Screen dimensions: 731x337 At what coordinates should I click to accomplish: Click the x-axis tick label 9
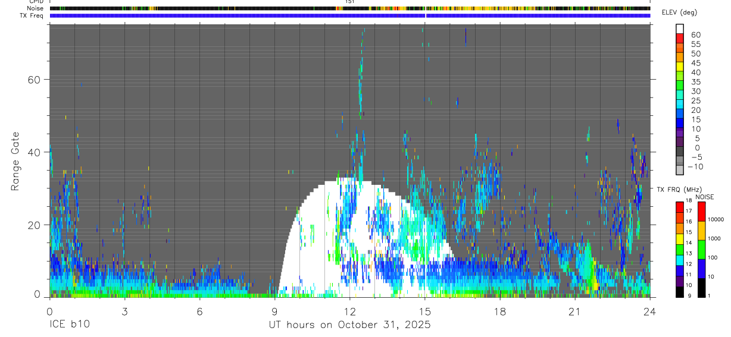point(274,311)
